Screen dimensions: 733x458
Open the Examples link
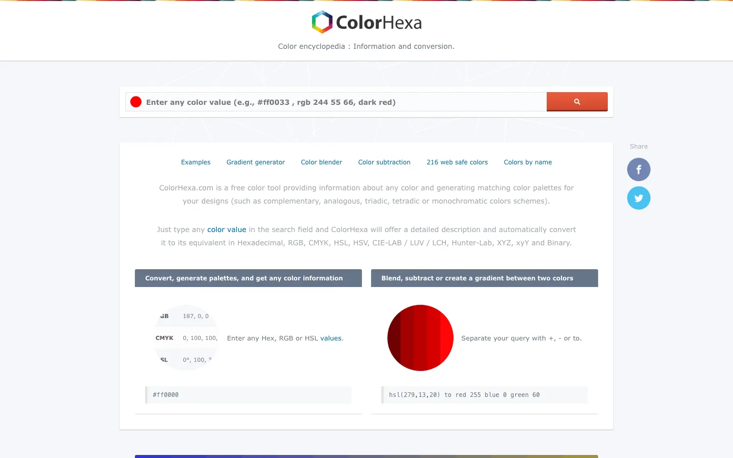pos(195,162)
